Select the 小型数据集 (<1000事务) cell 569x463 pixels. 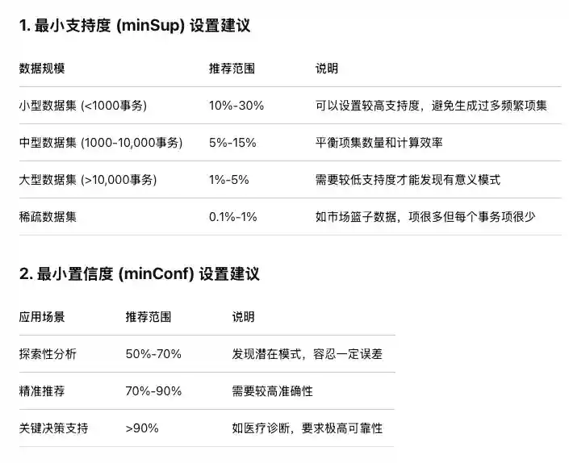[x=82, y=106]
